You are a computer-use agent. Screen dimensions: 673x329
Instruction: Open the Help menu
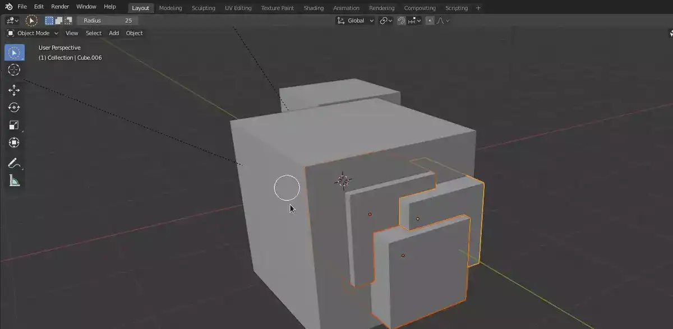tap(110, 7)
